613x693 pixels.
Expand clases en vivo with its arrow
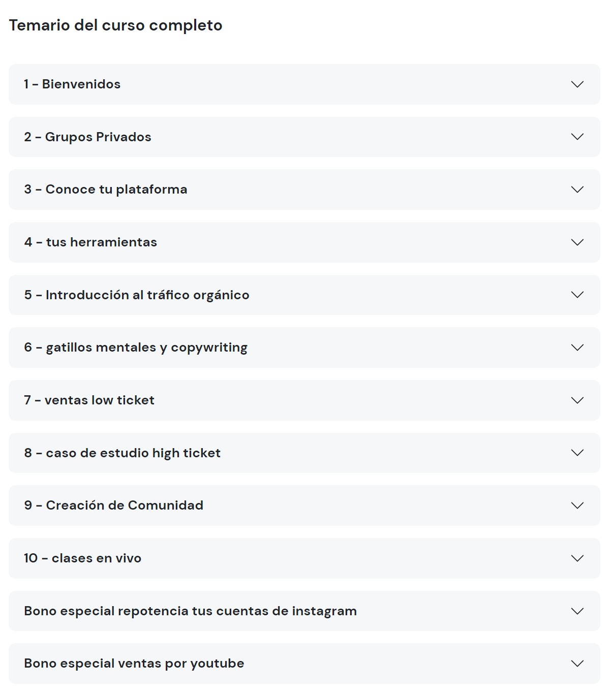577,558
